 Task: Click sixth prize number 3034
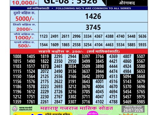point(72,66)
